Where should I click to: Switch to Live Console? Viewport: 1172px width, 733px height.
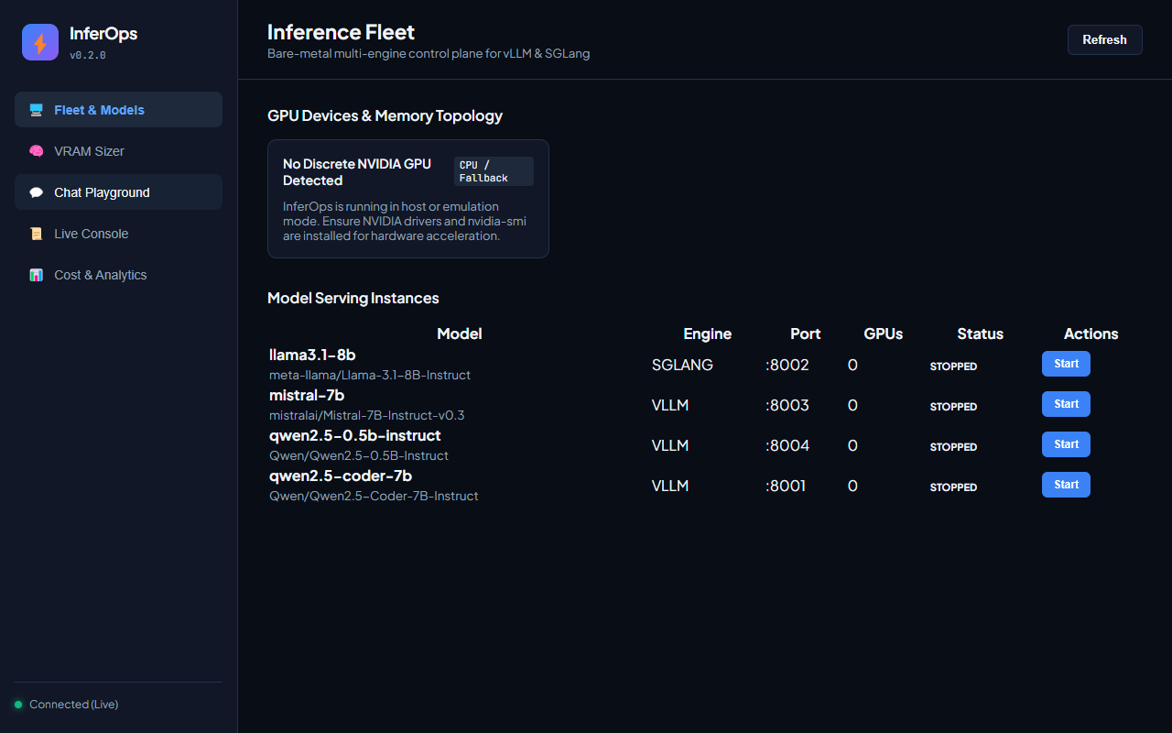click(x=118, y=233)
